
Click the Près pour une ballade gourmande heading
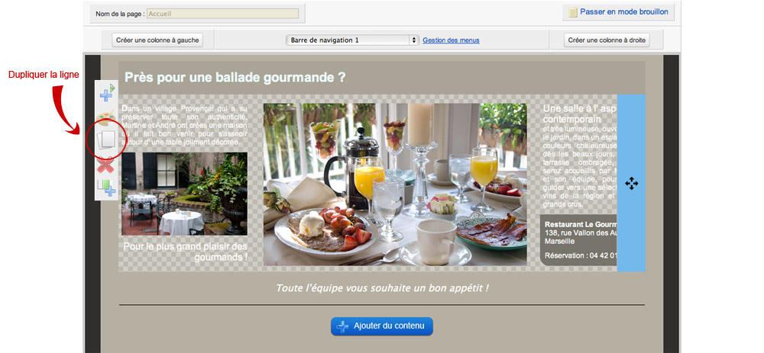235,77
